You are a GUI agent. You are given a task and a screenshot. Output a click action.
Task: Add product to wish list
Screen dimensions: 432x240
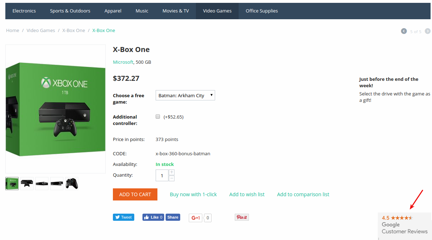(x=247, y=194)
